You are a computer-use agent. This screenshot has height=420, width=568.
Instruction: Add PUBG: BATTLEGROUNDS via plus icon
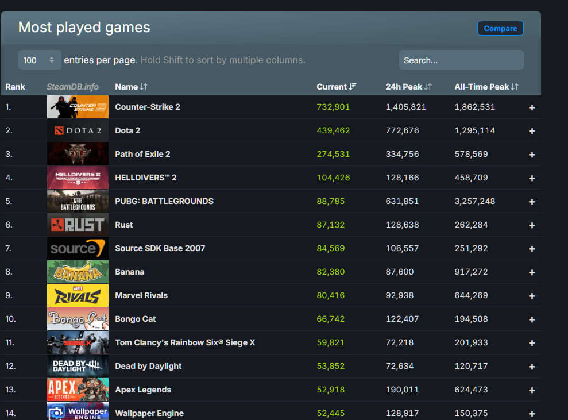tap(532, 202)
